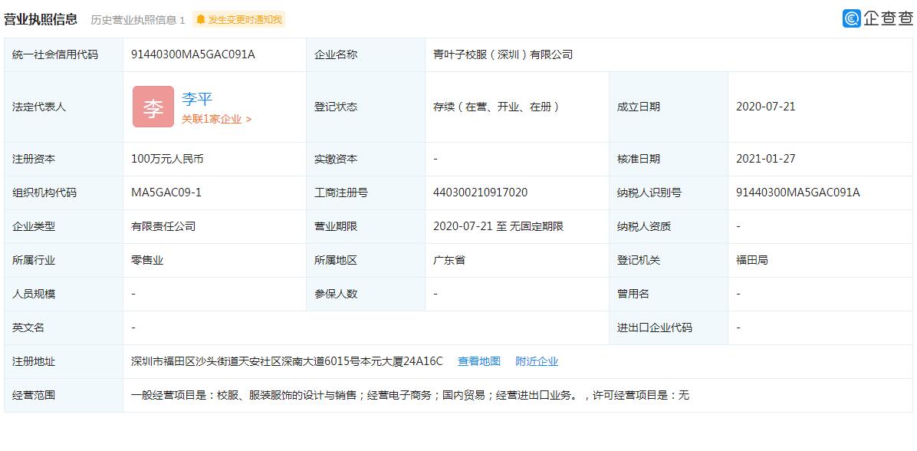Image resolution: width=917 pixels, height=451 pixels.
Task: Click the 企业名称 label
Action: (x=336, y=55)
